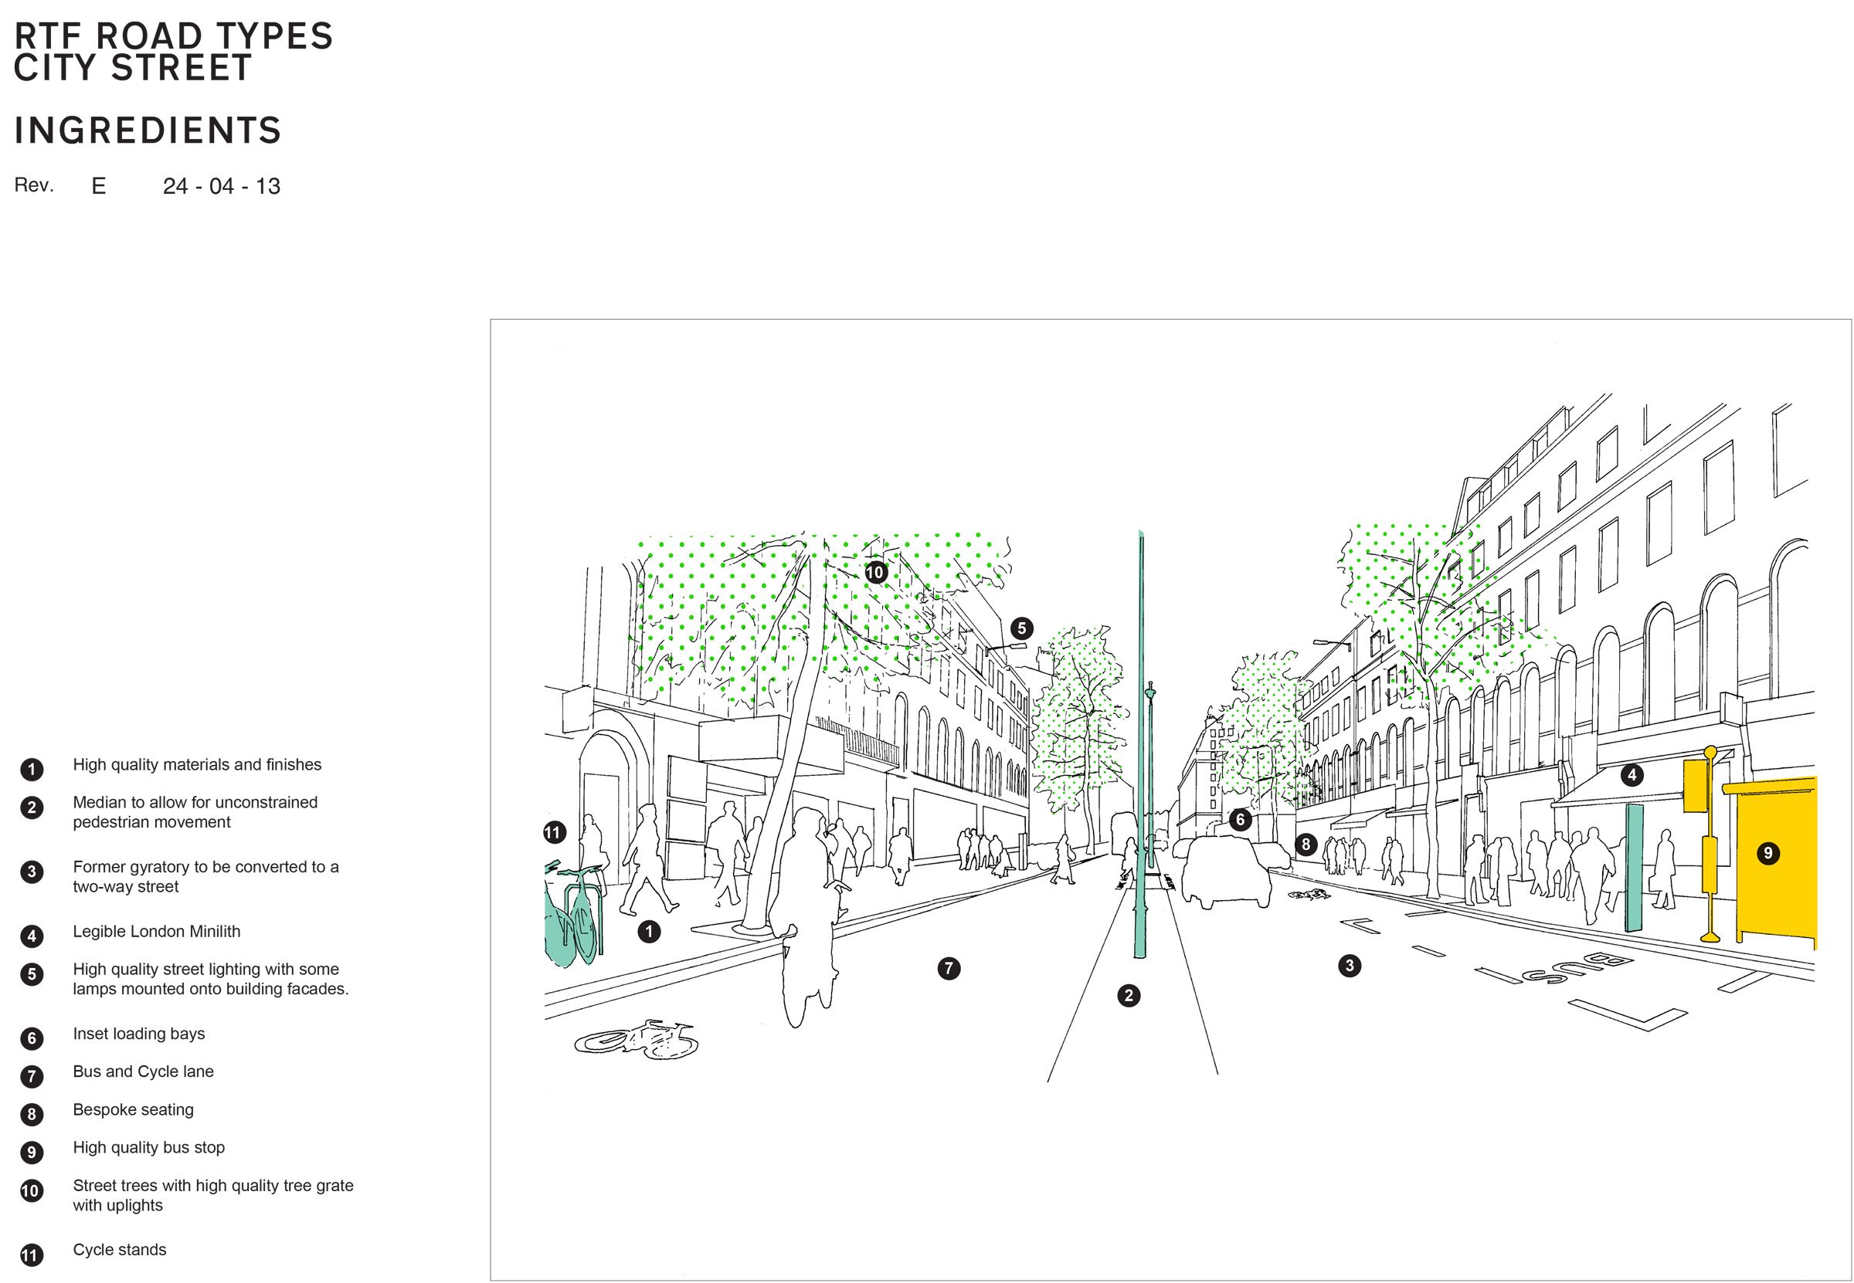
Task: Click number 2 marker on the median
Action: click(x=1129, y=996)
